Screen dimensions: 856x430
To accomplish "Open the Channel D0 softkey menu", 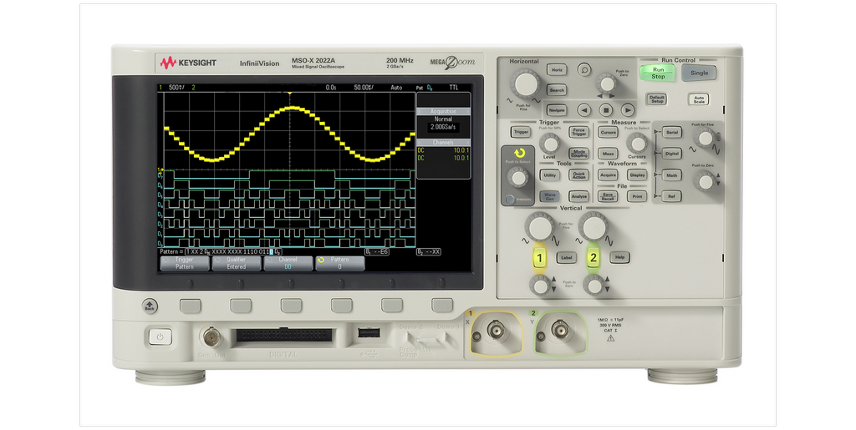I will (x=288, y=263).
